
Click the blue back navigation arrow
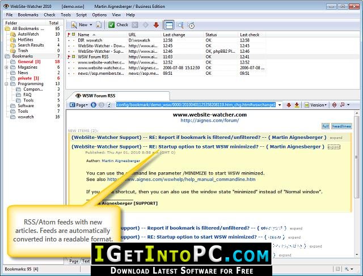coord(93,105)
